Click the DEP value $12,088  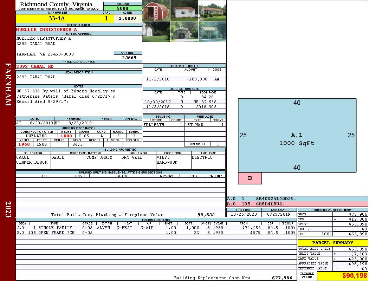pyautogui.click(x=358, y=219)
